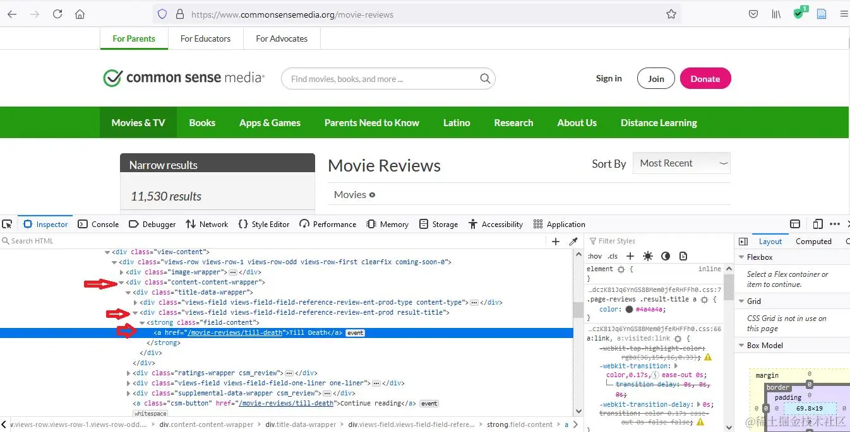Image resolution: width=850 pixels, height=432 pixels.
Task: Click the ease-out timing function swatch
Action: 656,375
